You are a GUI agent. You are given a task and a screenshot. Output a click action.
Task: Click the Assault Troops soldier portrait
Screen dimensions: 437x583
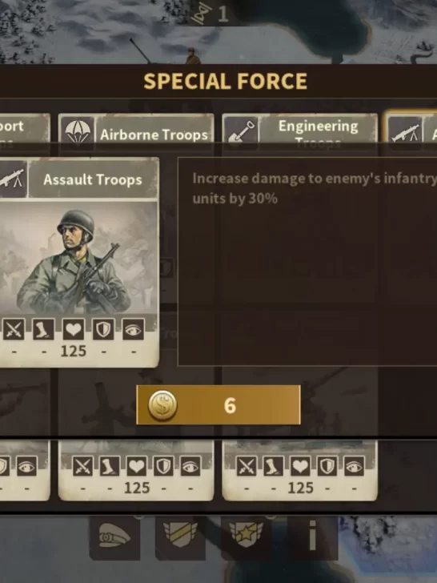(78, 258)
